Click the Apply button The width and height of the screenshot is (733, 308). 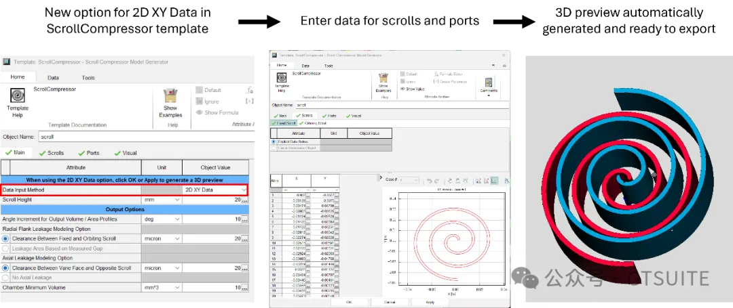point(430,302)
